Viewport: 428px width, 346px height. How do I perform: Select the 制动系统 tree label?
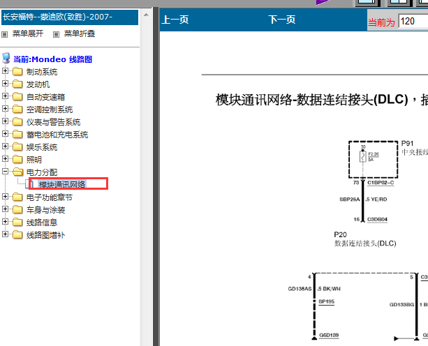tap(42, 72)
